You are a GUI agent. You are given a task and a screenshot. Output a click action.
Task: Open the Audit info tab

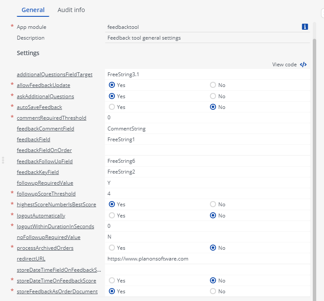[x=71, y=10]
